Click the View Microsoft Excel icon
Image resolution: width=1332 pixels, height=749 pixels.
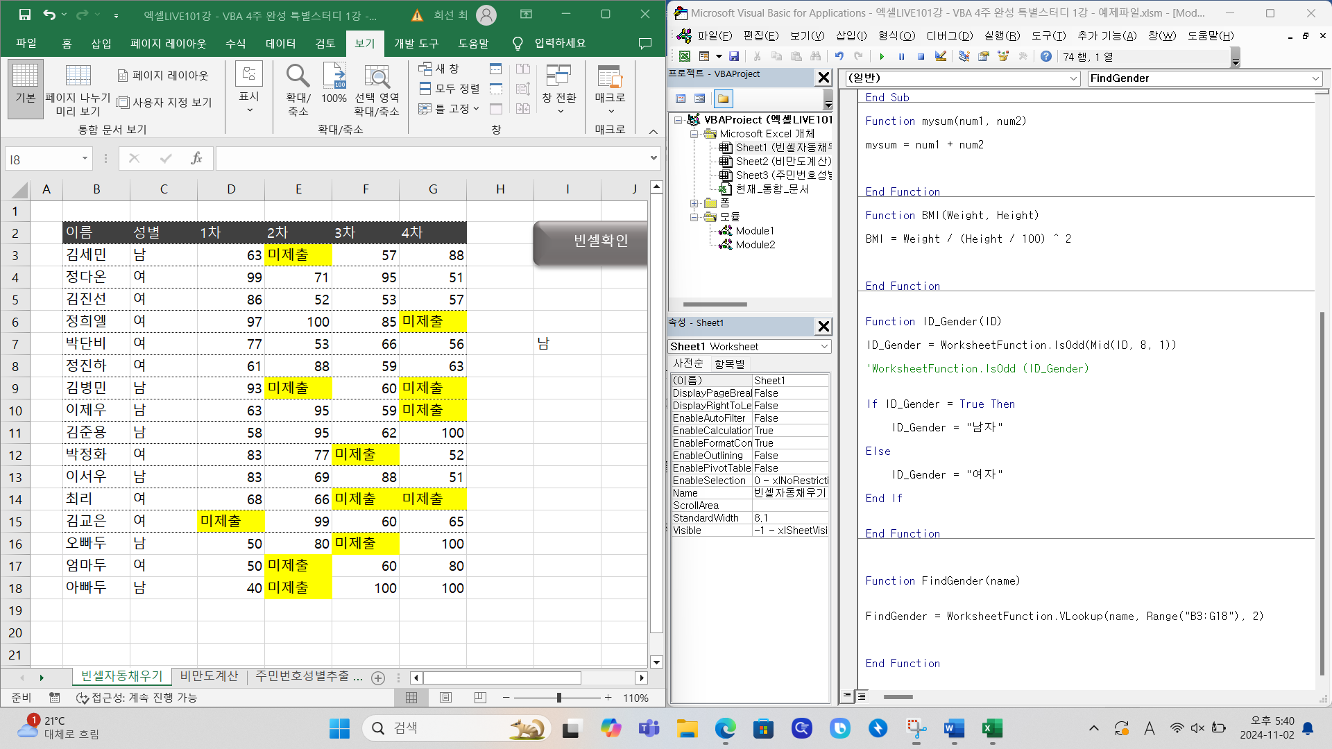point(684,57)
